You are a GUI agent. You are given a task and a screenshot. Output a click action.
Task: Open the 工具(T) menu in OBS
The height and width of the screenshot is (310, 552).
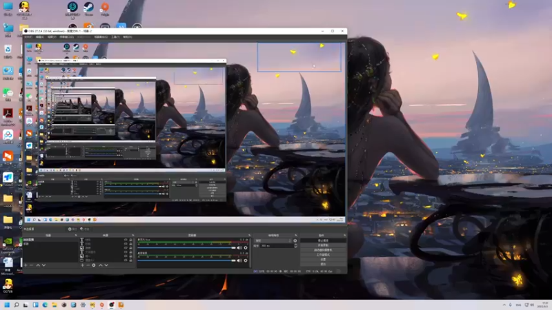coord(115,37)
